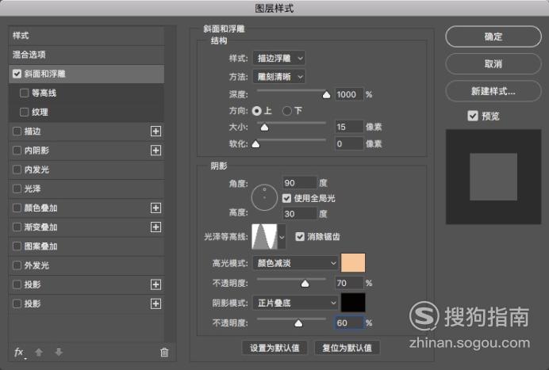
Task: Uncheck the 预览 checkbox
Action: [x=473, y=116]
